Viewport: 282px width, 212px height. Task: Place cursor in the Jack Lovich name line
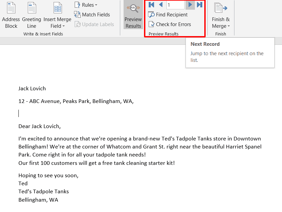tap(32, 89)
